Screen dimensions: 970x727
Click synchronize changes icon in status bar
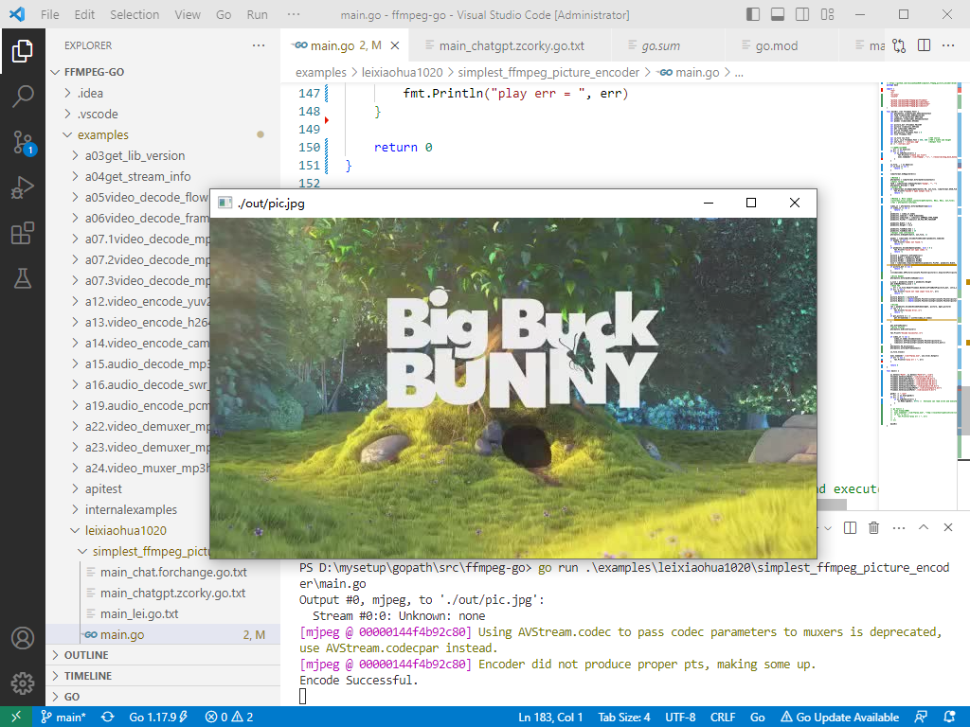tap(108, 718)
